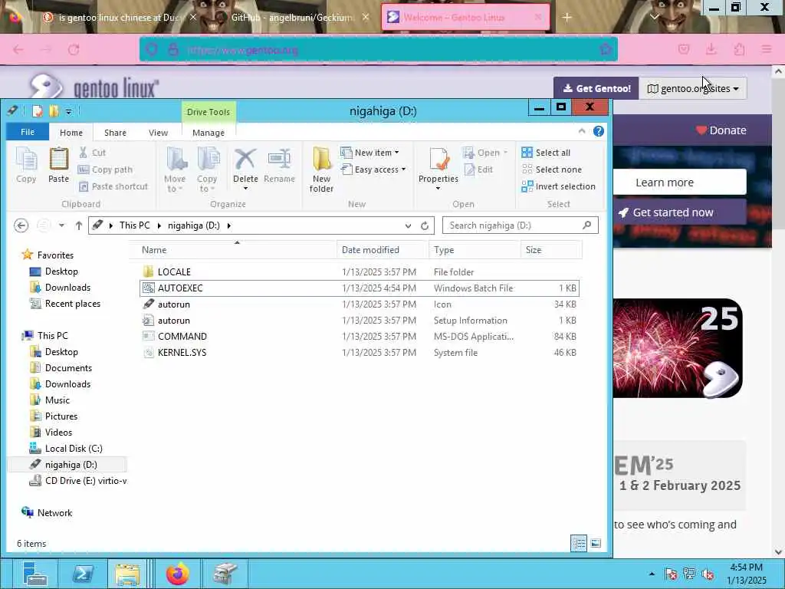The height and width of the screenshot is (589, 785).
Task: Open the Easy access dropdown
Action: tap(373, 169)
